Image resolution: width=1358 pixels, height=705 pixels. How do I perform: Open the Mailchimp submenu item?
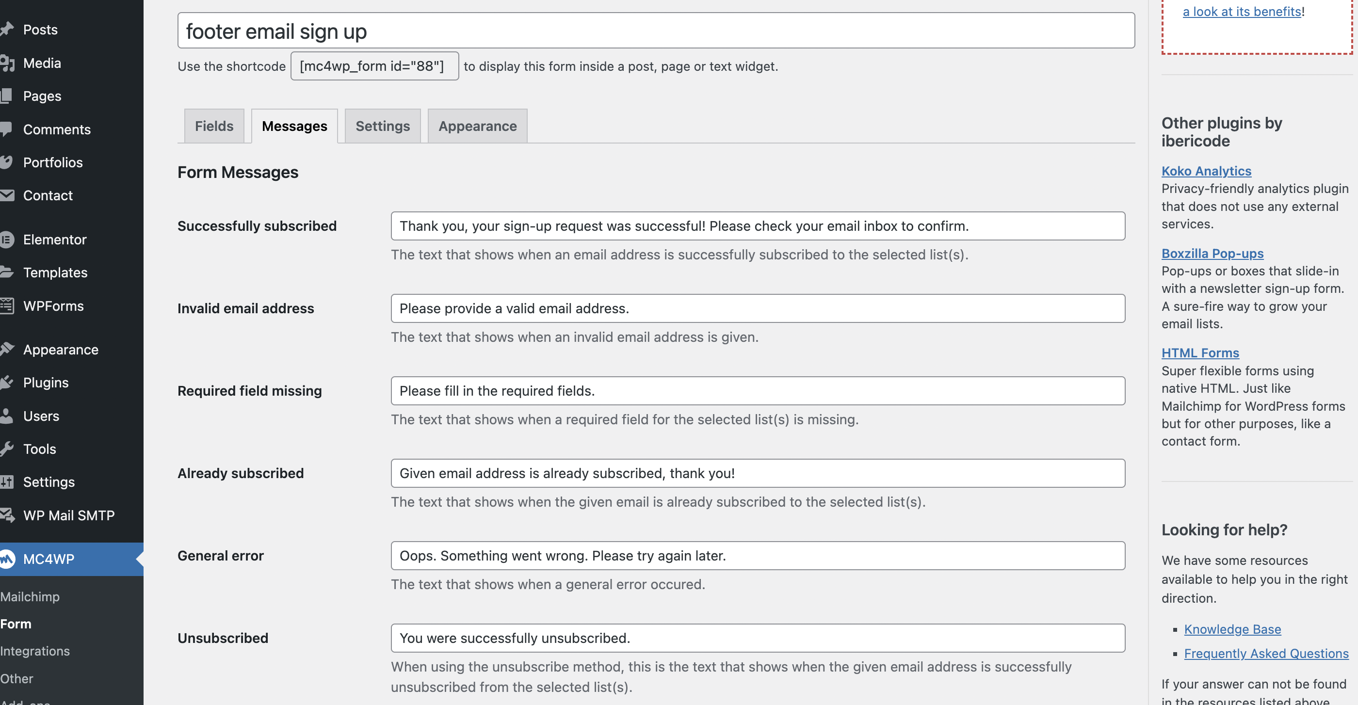point(30,596)
